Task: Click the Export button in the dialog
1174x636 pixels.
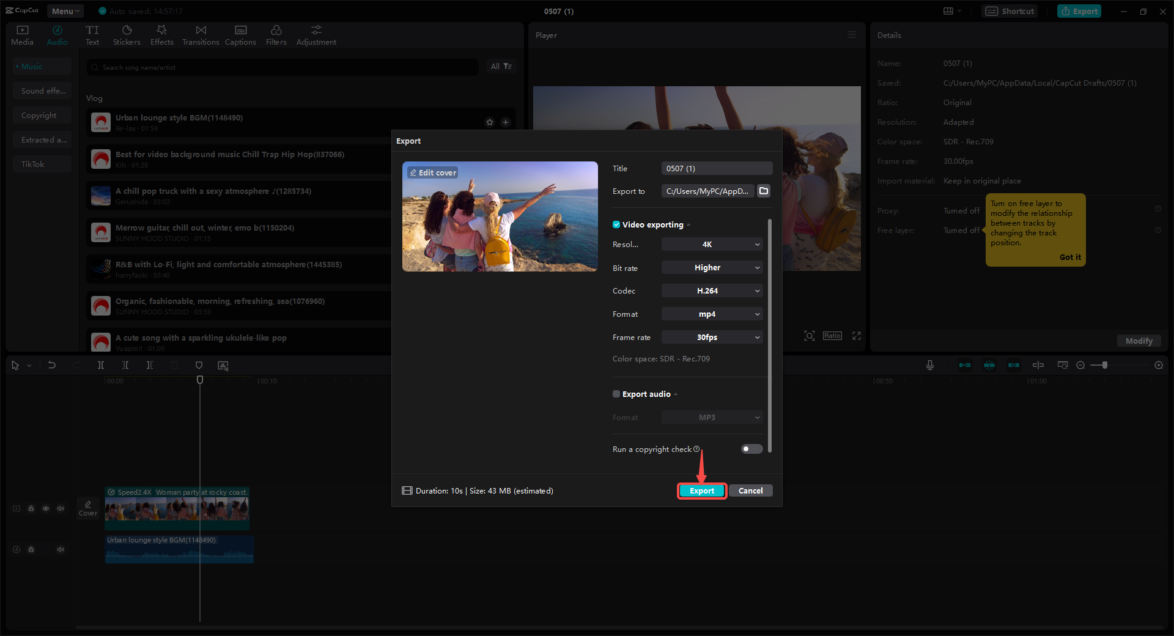Action: tap(701, 490)
